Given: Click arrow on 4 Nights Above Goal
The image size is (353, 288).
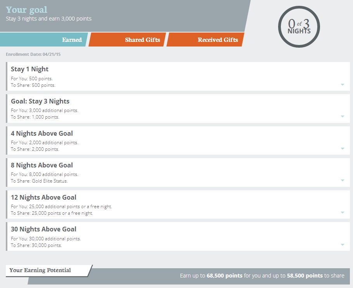Looking at the screenshot, I should pos(343,148).
